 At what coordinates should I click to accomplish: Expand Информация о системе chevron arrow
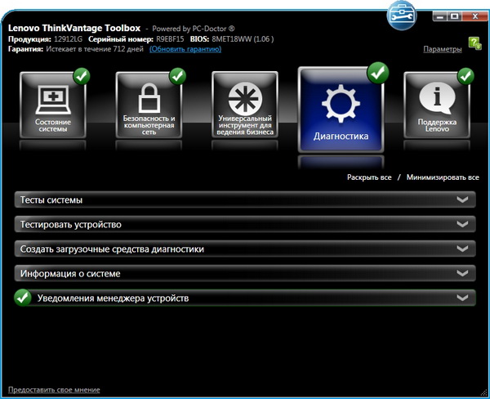coord(463,274)
